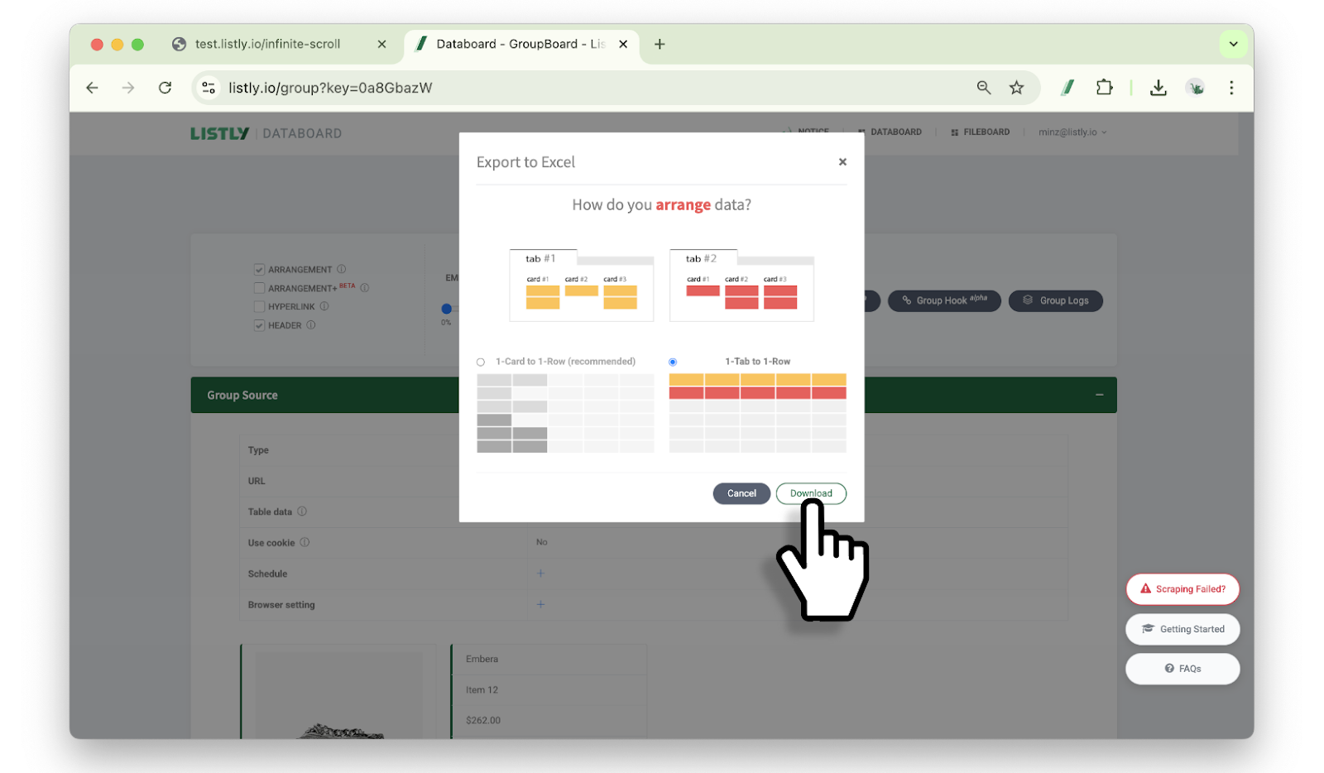
Task: Toggle the HYPERLINK checkbox
Action: pos(260,307)
